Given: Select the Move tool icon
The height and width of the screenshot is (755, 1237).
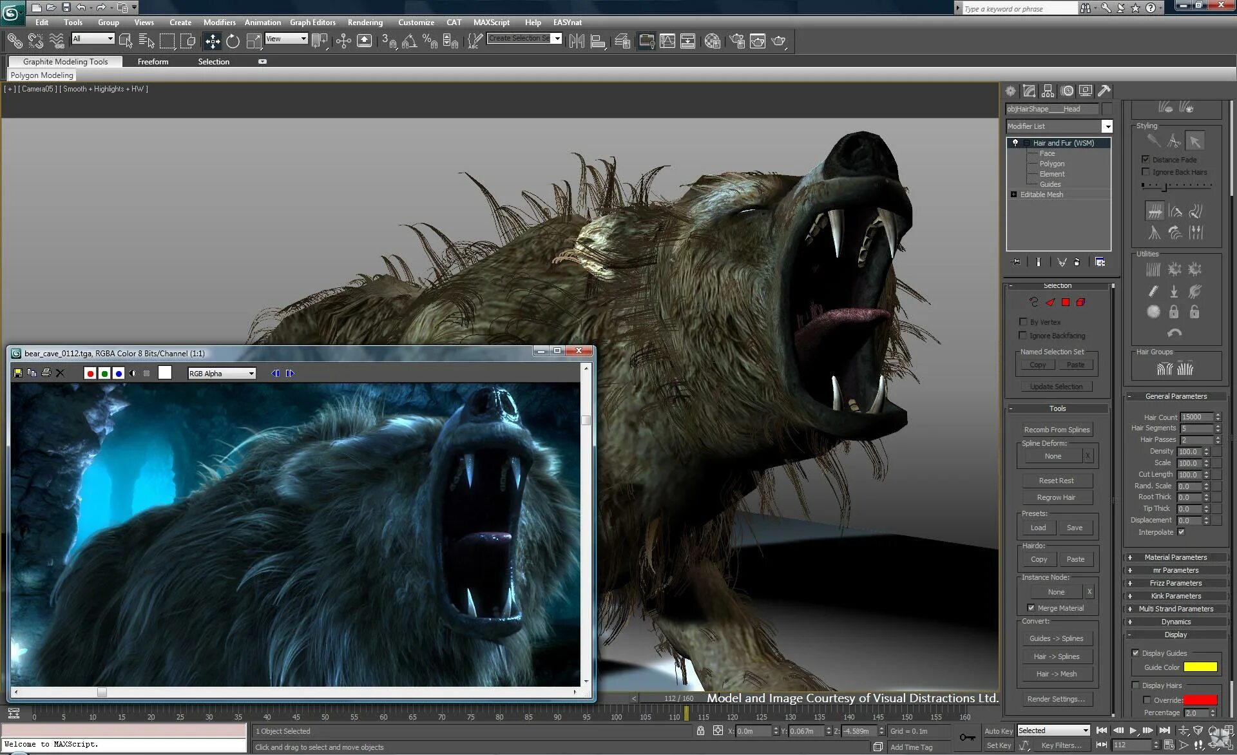Looking at the screenshot, I should (x=212, y=41).
